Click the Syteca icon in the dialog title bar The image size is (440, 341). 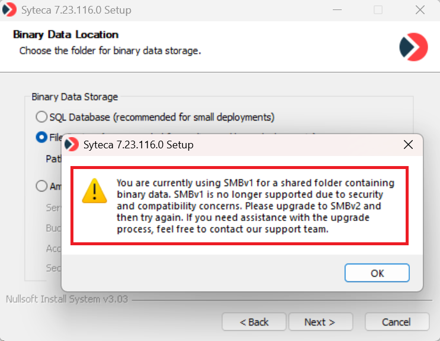point(72,144)
